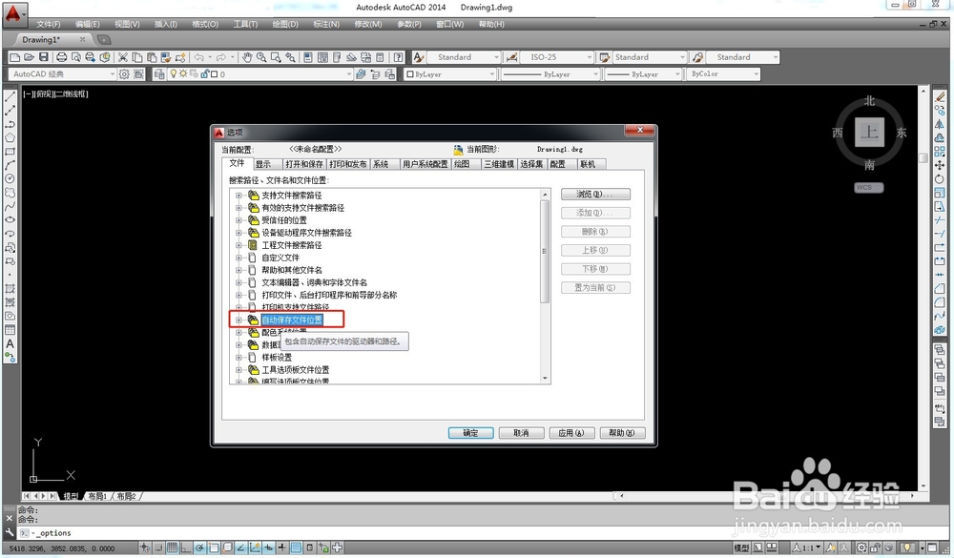The height and width of the screenshot is (558, 954).
Task: Toggle Infer Constraints in status bar
Action: pos(145,548)
